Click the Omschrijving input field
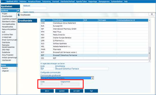The width and height of the screenshot is (156, 95). 82,69
